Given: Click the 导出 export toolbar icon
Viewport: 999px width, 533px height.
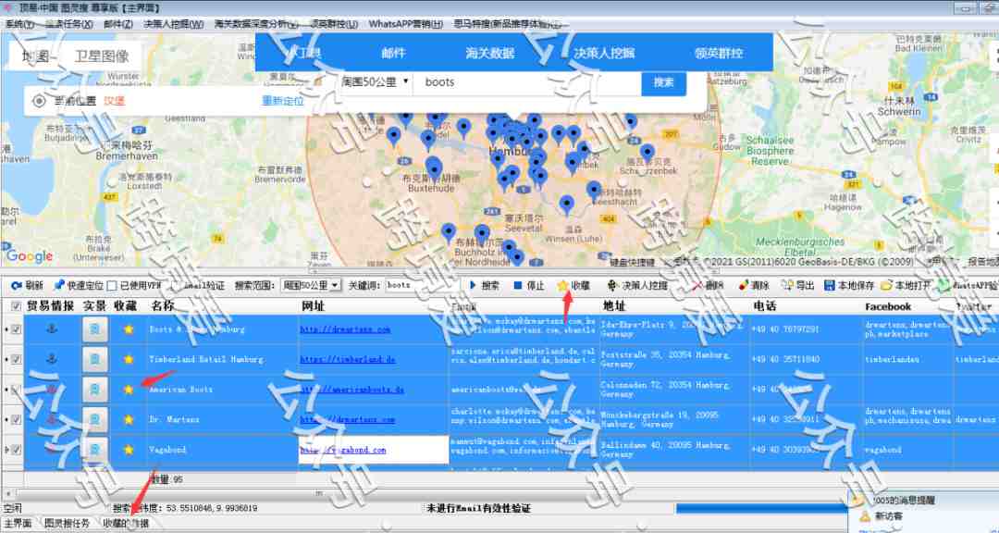Looking at the screenshot, I should tap(787, 286).
